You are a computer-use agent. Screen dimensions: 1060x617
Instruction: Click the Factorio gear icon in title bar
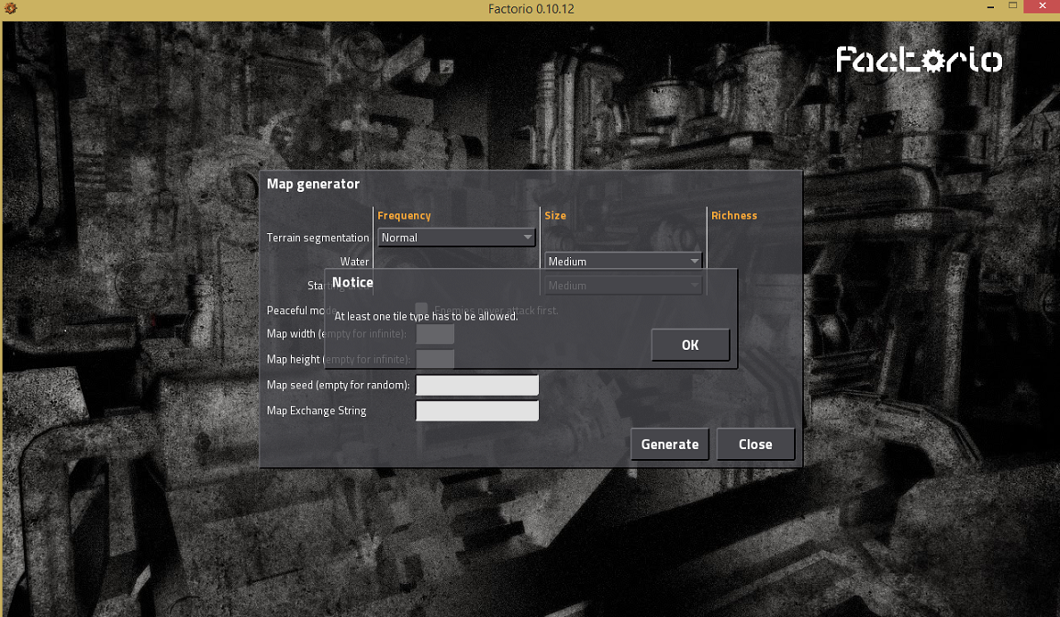(10, 9)
